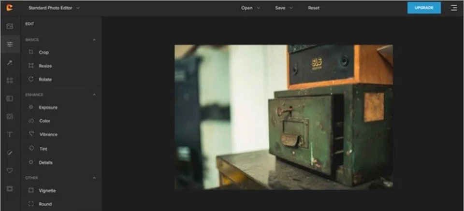
Task: Select the Text tool sidebar icon
Action: coord(10,134)
